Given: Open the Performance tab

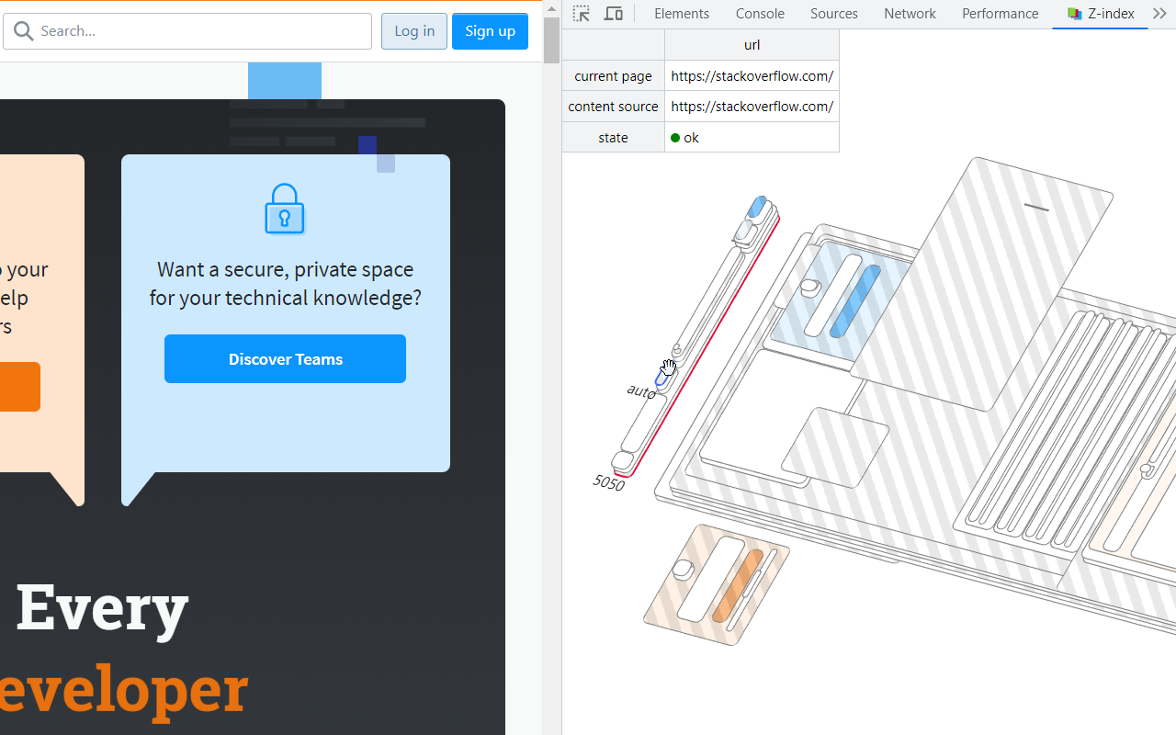Looking at the screenshot, I should click(x=1000, y=14).
